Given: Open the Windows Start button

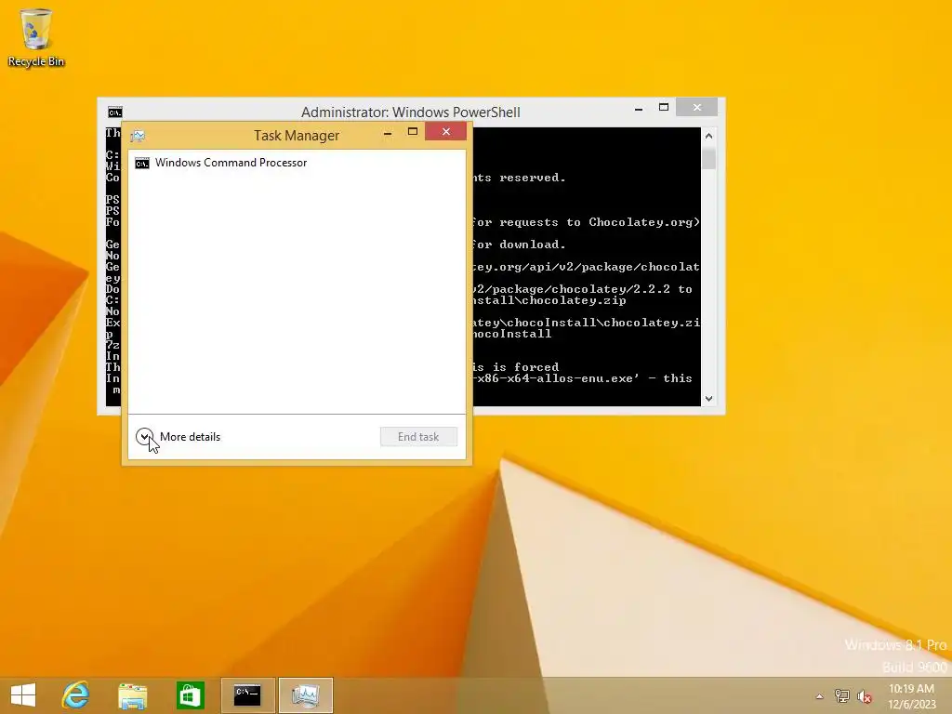Looking at the screenshot, I should coord(23,695).
